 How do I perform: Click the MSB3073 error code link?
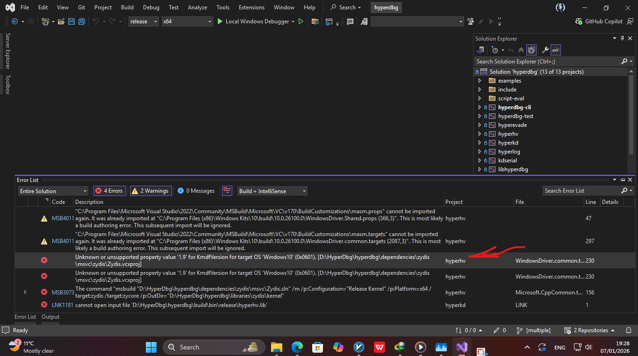click(x=63, y=292)
